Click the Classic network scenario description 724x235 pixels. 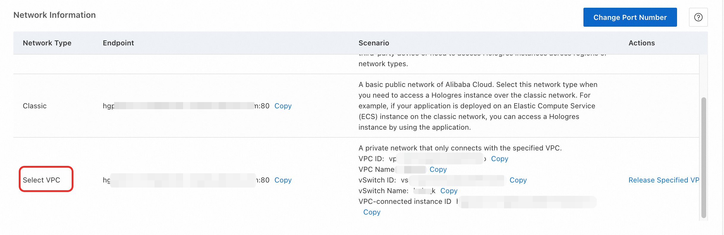point(477,106)
